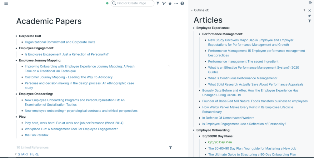This screenshot has width=314, height=158.
Task: Close the Articles sidebar item with X
Action: tap(310, 10)
